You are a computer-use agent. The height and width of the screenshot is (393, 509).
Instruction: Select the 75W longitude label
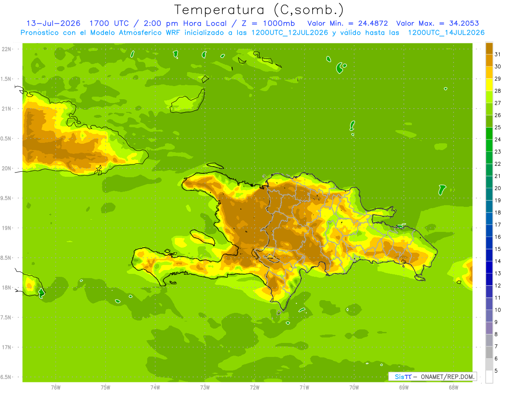coord(106,387)
